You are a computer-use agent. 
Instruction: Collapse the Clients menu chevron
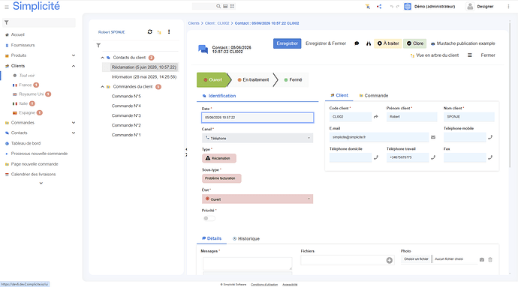[74, 66]
